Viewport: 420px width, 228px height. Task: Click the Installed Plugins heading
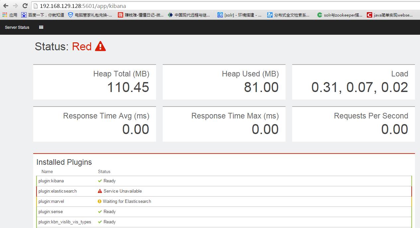pyautogui.click(x=64, y=162)
